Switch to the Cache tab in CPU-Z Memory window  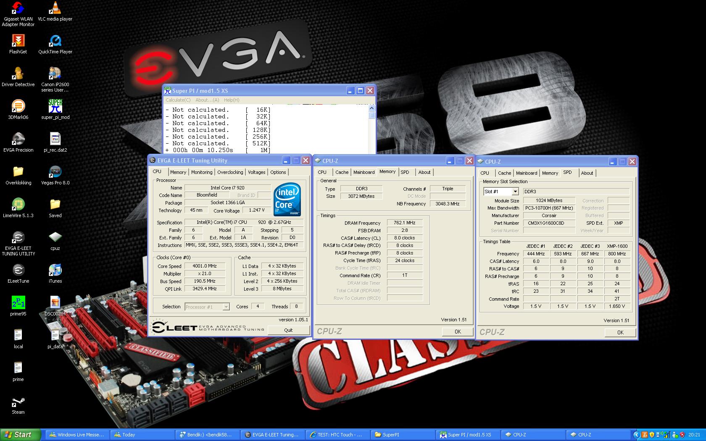tap(342, 172)
